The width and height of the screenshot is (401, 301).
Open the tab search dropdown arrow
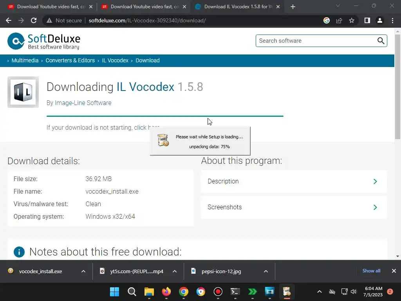click(x=338, y=5)
